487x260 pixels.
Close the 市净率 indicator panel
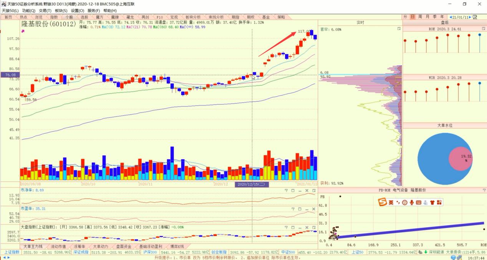(x=307, y=190)
